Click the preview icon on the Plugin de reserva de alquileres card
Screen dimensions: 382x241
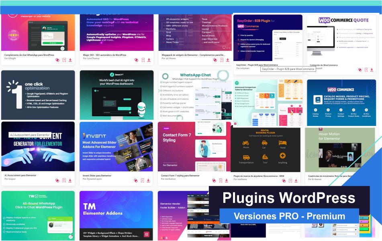click(x=284, y=181)
